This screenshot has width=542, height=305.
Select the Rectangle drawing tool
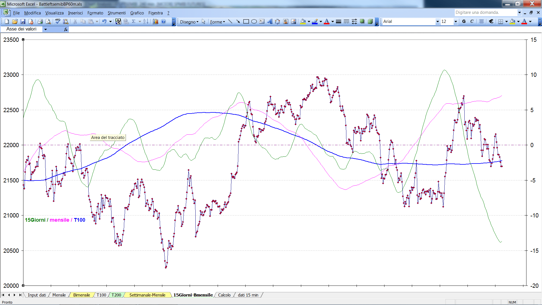[246, 21]
